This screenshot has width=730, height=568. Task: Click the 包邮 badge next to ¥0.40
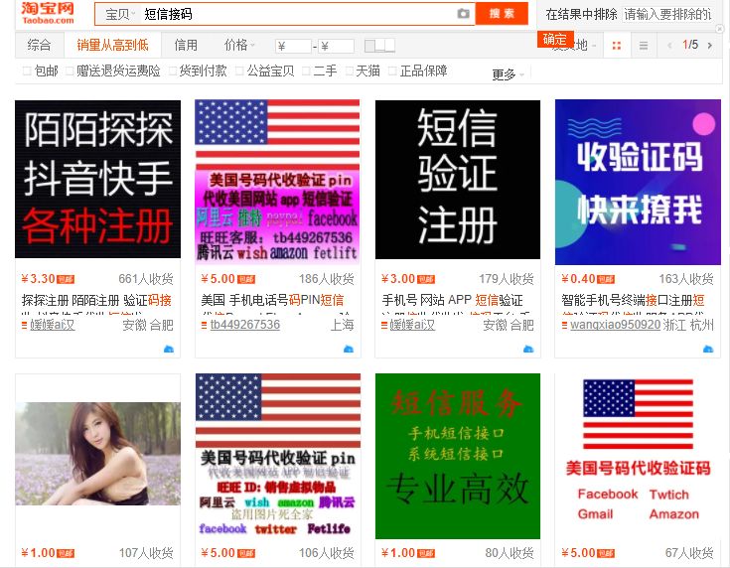point(606,279)
